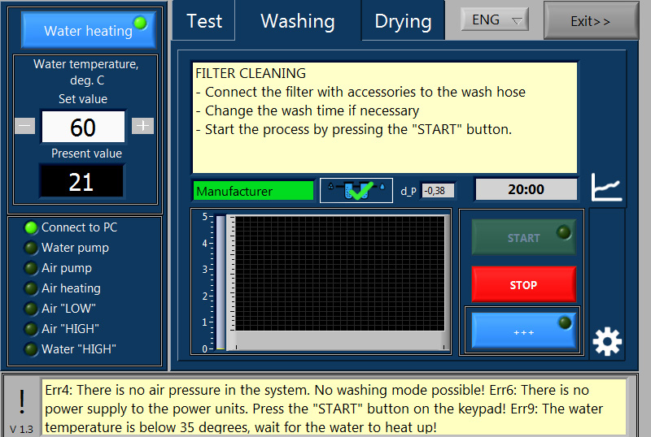Toggle the blue +++ button
This screenshot has width=651, height=437.
[x=523, y=331]
